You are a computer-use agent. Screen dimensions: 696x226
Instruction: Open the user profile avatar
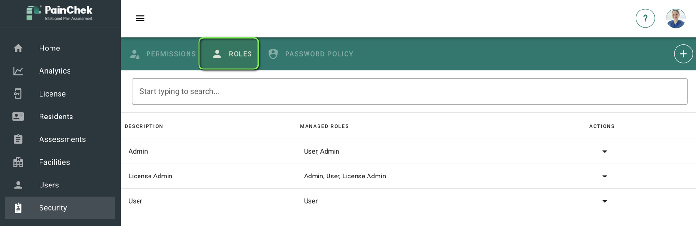pos(676,18)
